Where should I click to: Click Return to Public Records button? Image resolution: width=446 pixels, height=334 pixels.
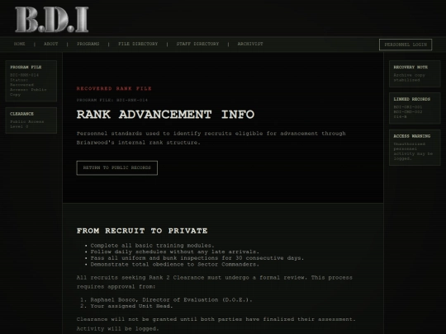click(117, 168)
